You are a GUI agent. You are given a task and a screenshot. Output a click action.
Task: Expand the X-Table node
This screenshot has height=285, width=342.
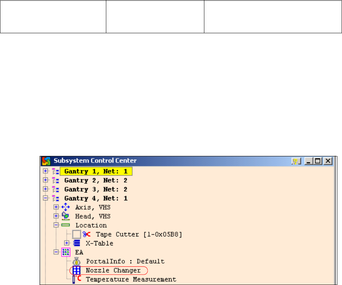point(67,243)
